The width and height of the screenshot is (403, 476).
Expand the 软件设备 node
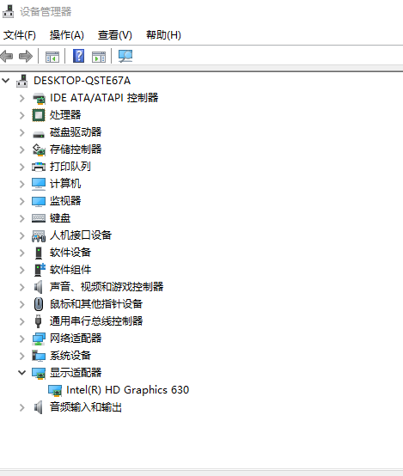click(21, 253)
